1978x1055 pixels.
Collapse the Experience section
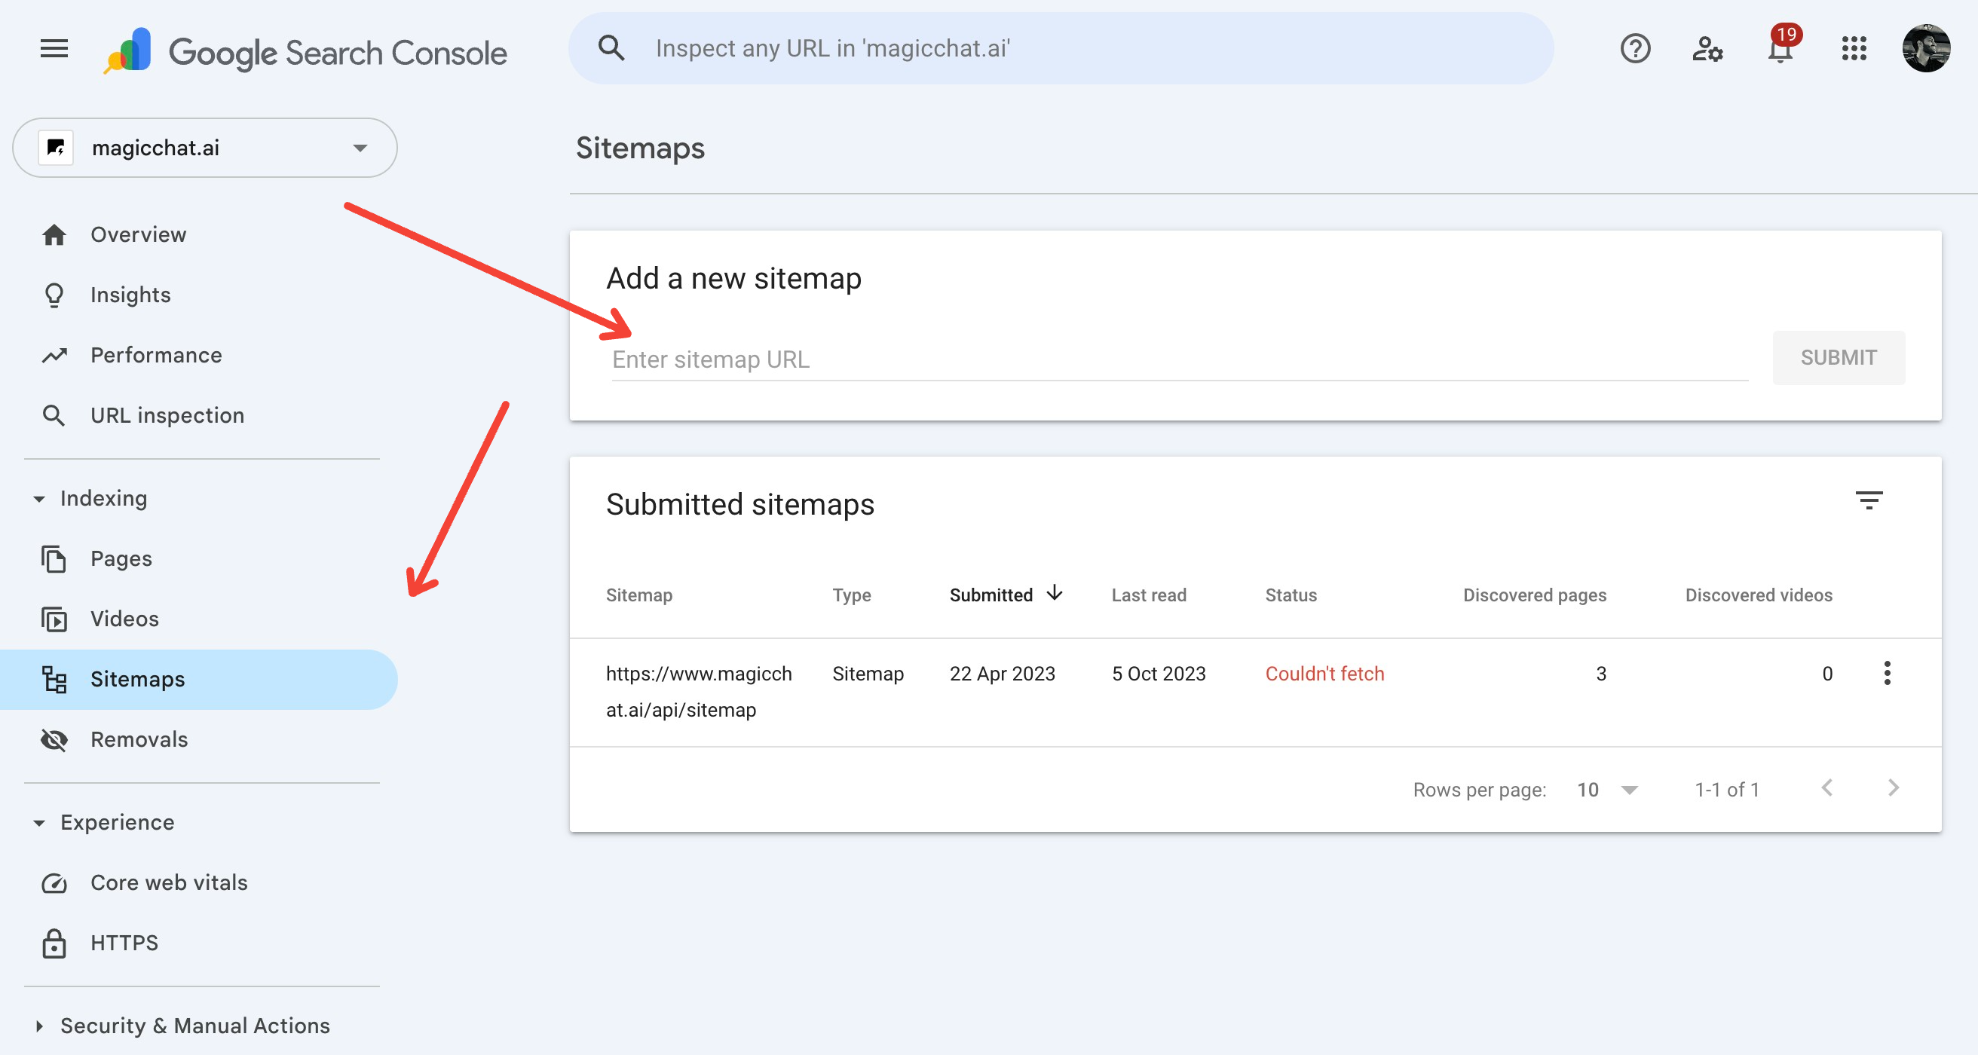[x=38, y=823]
